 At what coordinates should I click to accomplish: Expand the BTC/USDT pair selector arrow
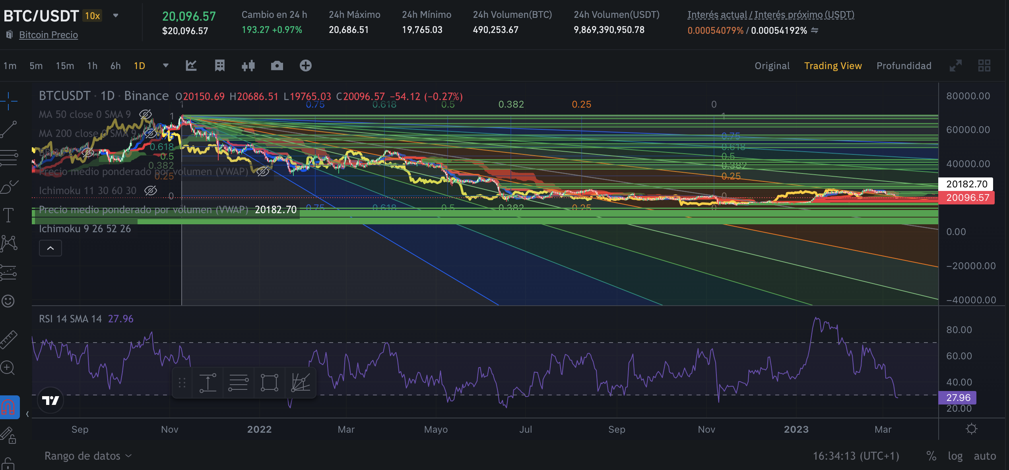[x=116, y=16]
